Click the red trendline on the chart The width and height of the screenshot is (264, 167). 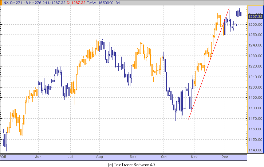[209, 64]
